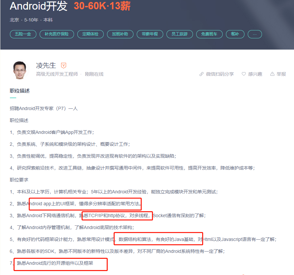Open 凌先生 recruiter avatar photo
The width and height of the screenshot is (294, 275).
pyautogui.click(x=20, y=70)
